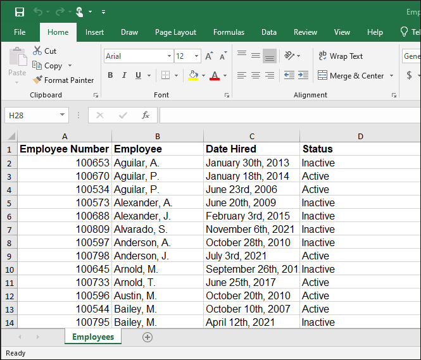
Task: Click the Save icon in title bar
Action: tap(19, 12)
